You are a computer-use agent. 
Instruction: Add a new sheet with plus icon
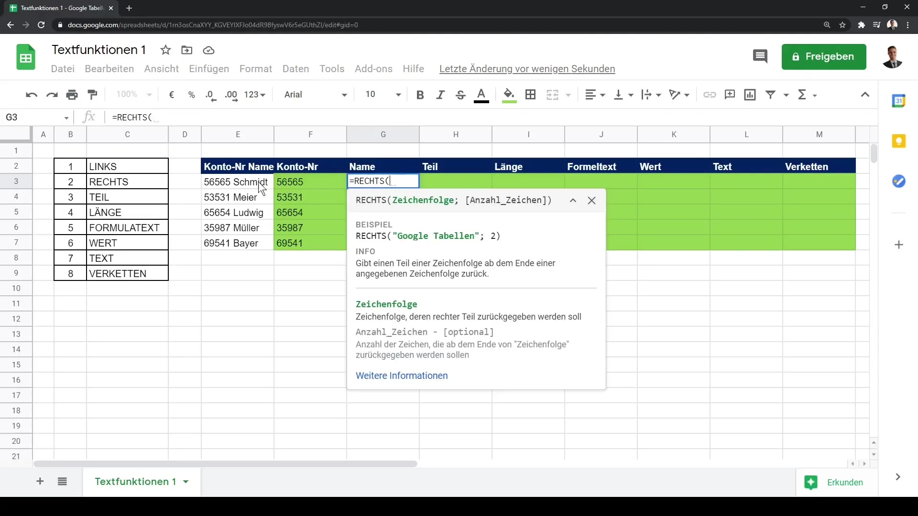point(40,482)
